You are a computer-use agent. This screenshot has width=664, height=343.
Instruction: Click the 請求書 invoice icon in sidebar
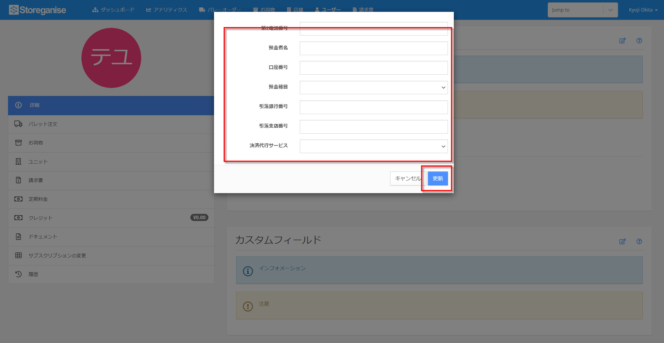(x=18, y=180)
